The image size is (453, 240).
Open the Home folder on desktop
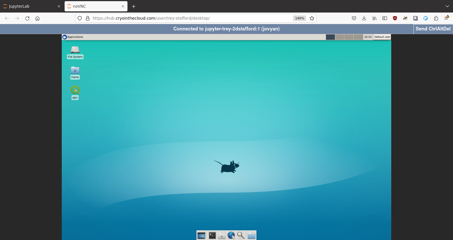[x=75, y=70]
